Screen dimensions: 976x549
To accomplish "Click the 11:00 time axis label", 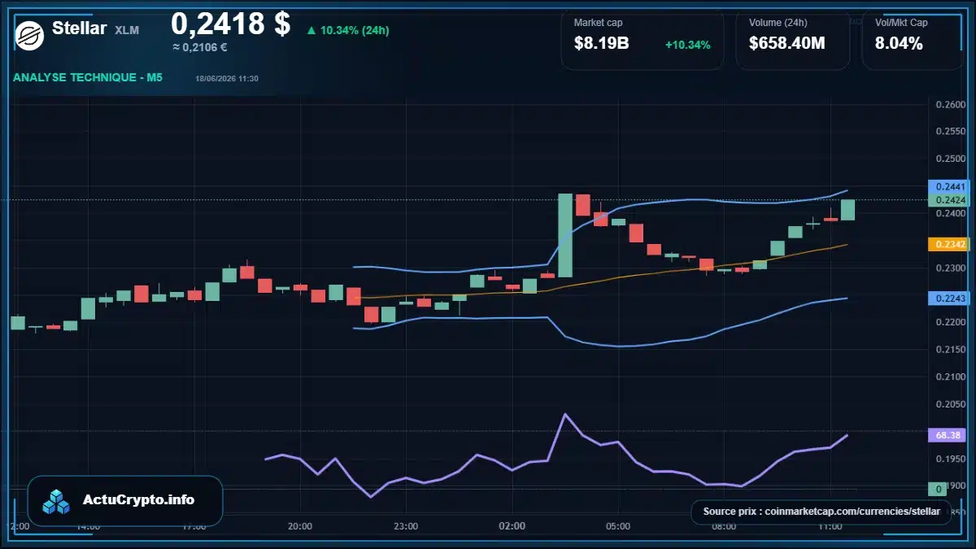I will click(x=830, y=526).
